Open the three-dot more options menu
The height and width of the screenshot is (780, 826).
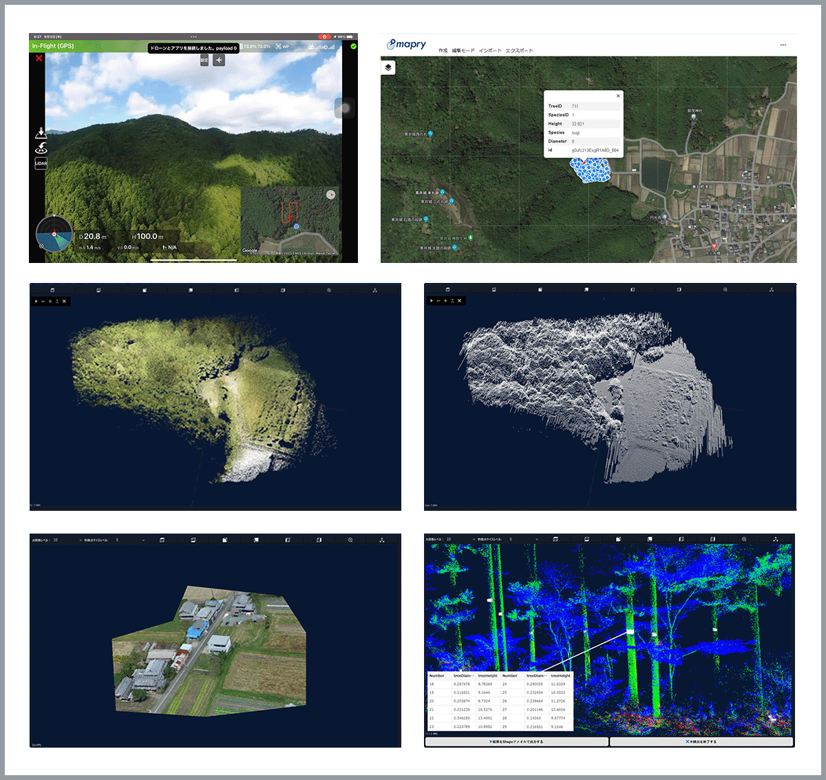pos(783,45)
